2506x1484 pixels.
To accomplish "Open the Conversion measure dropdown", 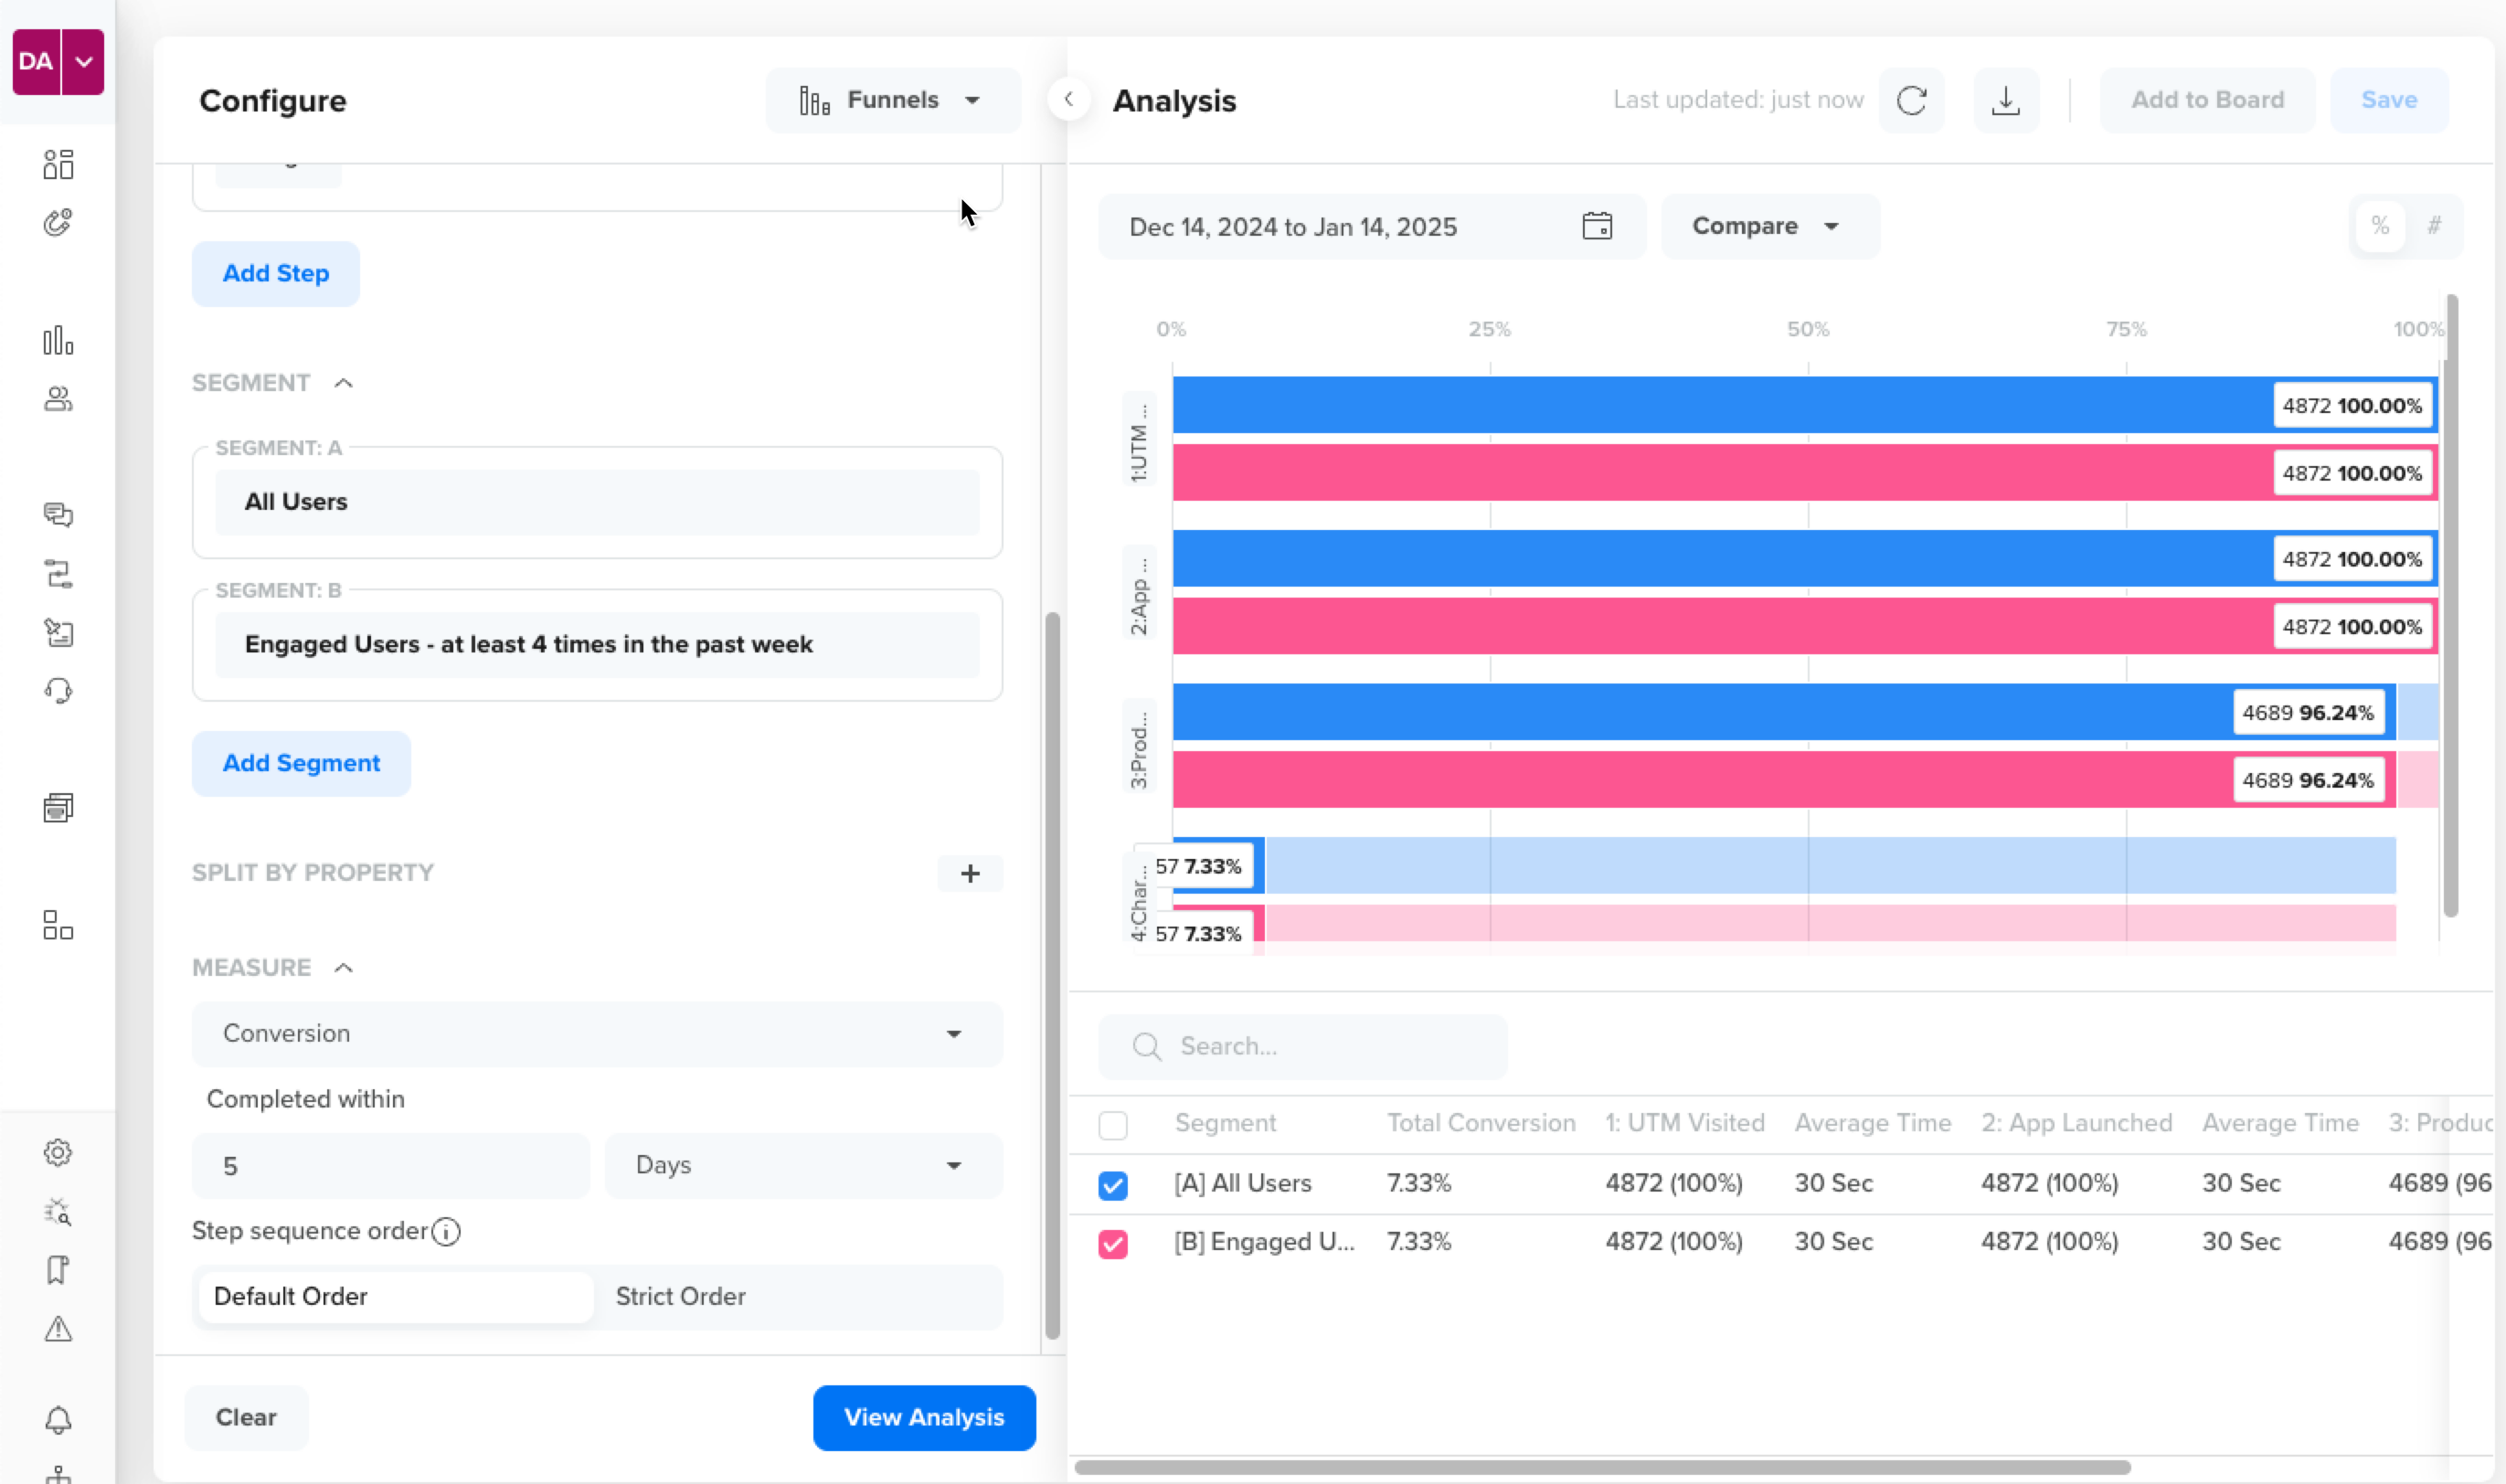I will [597, 1033].
